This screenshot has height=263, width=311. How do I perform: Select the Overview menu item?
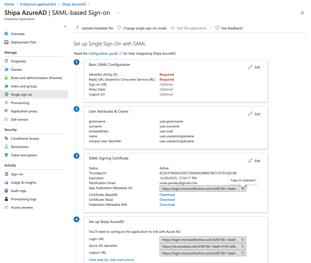[18, 34]
